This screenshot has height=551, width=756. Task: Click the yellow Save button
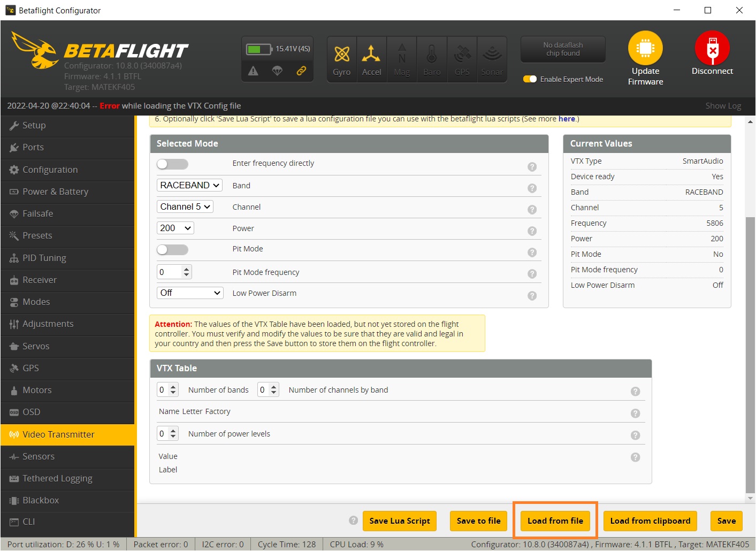coord(727,521)
